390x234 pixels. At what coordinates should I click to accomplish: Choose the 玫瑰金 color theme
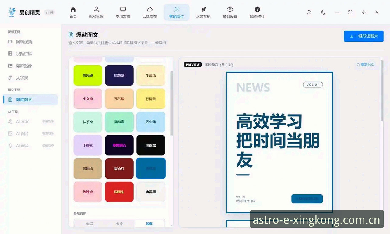point(88,192)
